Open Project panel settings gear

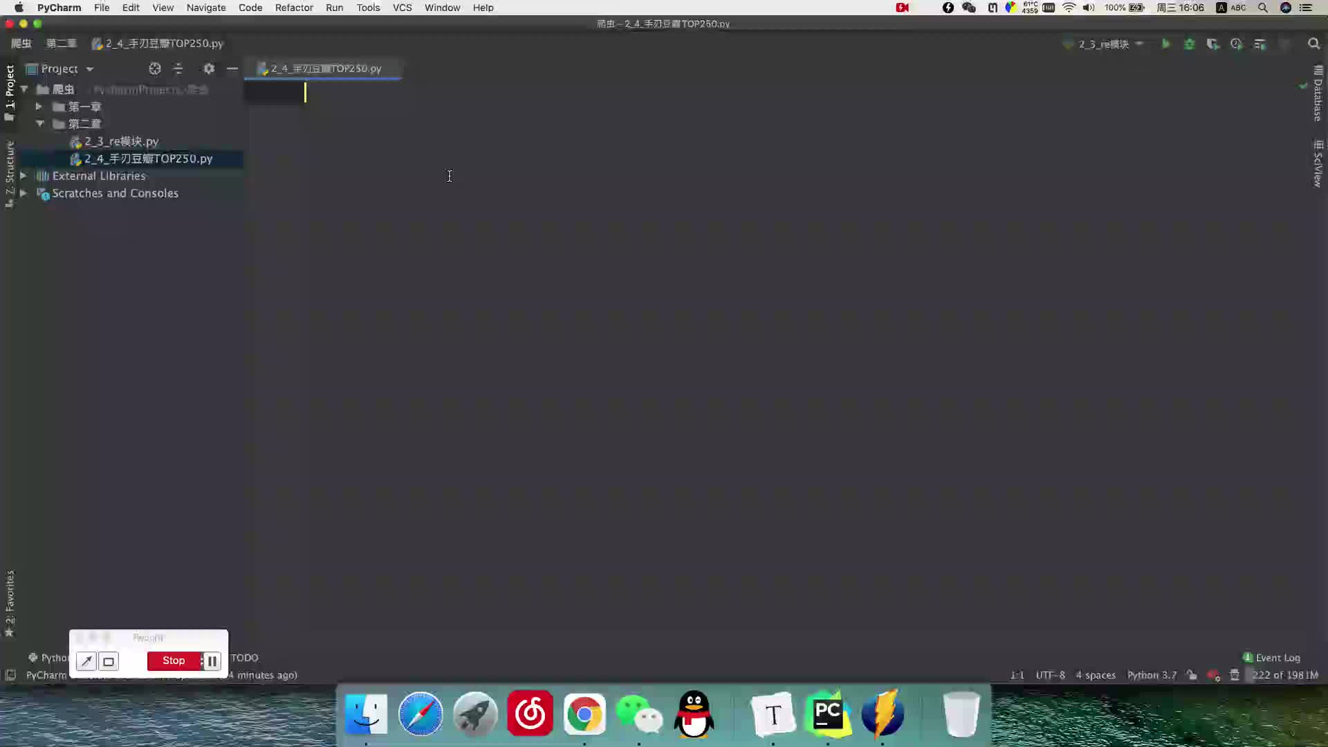click(209, 68)
